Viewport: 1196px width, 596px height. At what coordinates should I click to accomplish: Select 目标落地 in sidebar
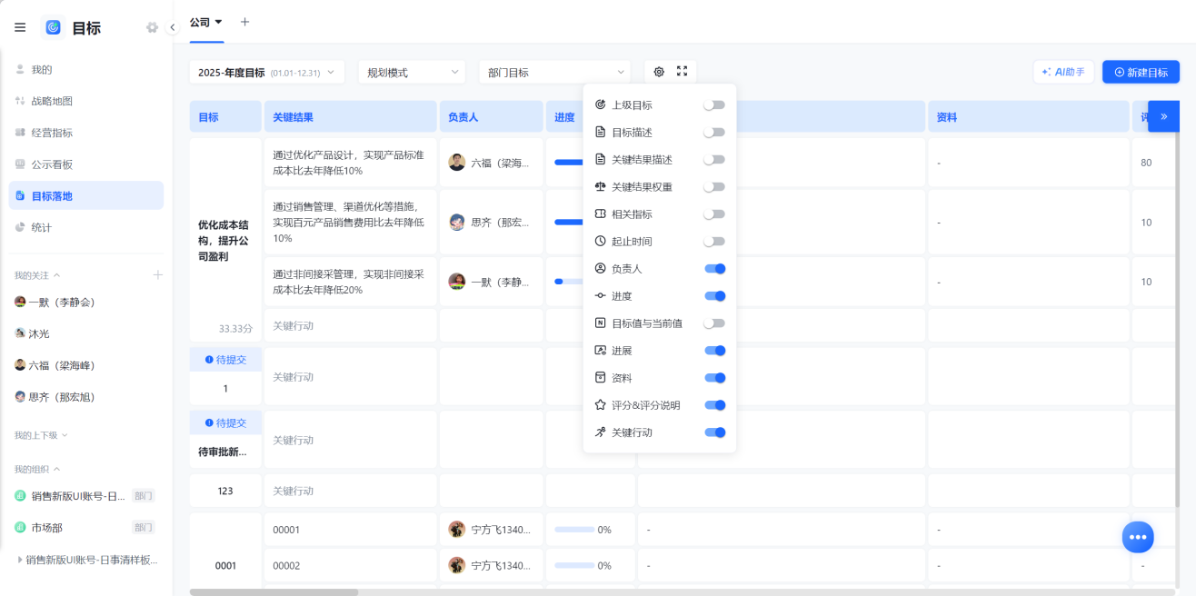[86, 195]
